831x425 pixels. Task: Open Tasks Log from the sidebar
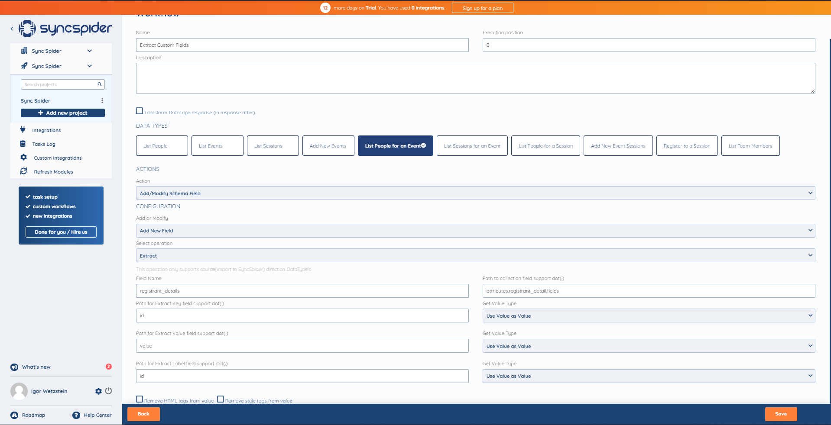coord(44,144)
